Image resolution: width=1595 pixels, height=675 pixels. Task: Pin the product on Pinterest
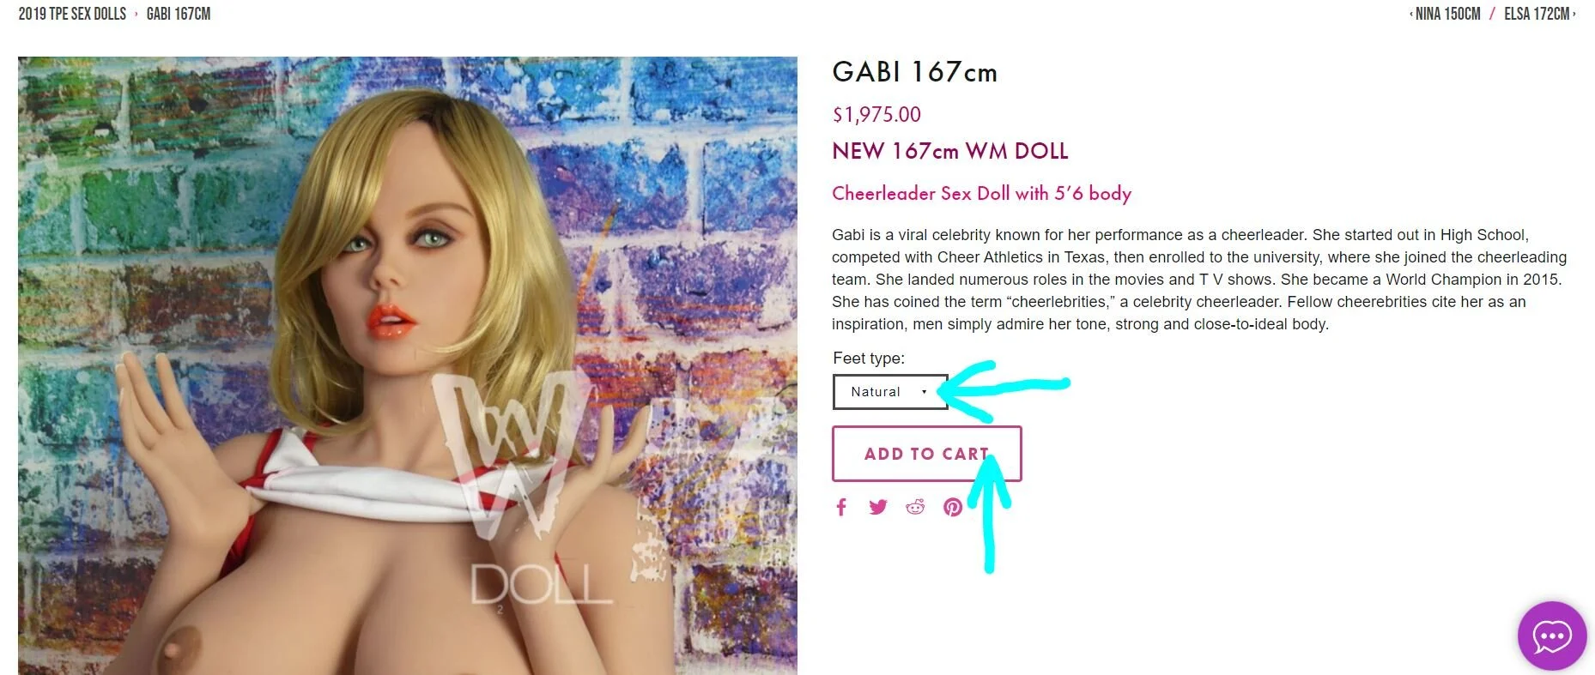coord(953,507)
